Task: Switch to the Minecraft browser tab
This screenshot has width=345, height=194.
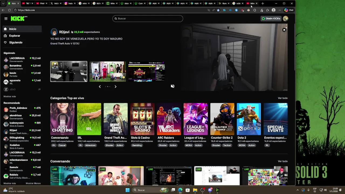Action: coord(111,4)
